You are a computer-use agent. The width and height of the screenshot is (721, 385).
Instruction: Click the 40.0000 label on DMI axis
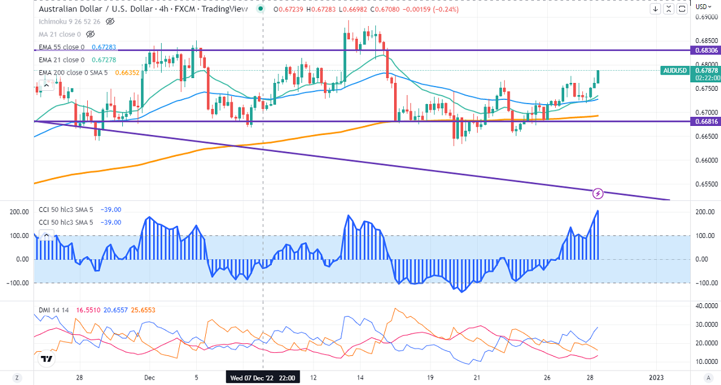[x=707, y=306]
